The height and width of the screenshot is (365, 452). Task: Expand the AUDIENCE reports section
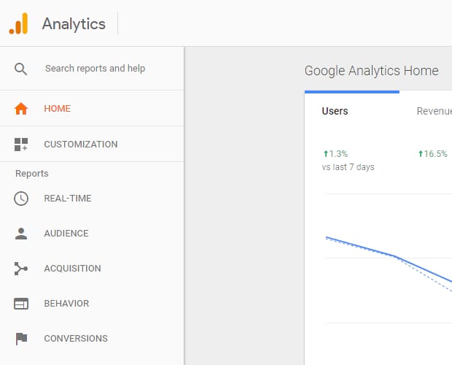click(x=92, y=234)
